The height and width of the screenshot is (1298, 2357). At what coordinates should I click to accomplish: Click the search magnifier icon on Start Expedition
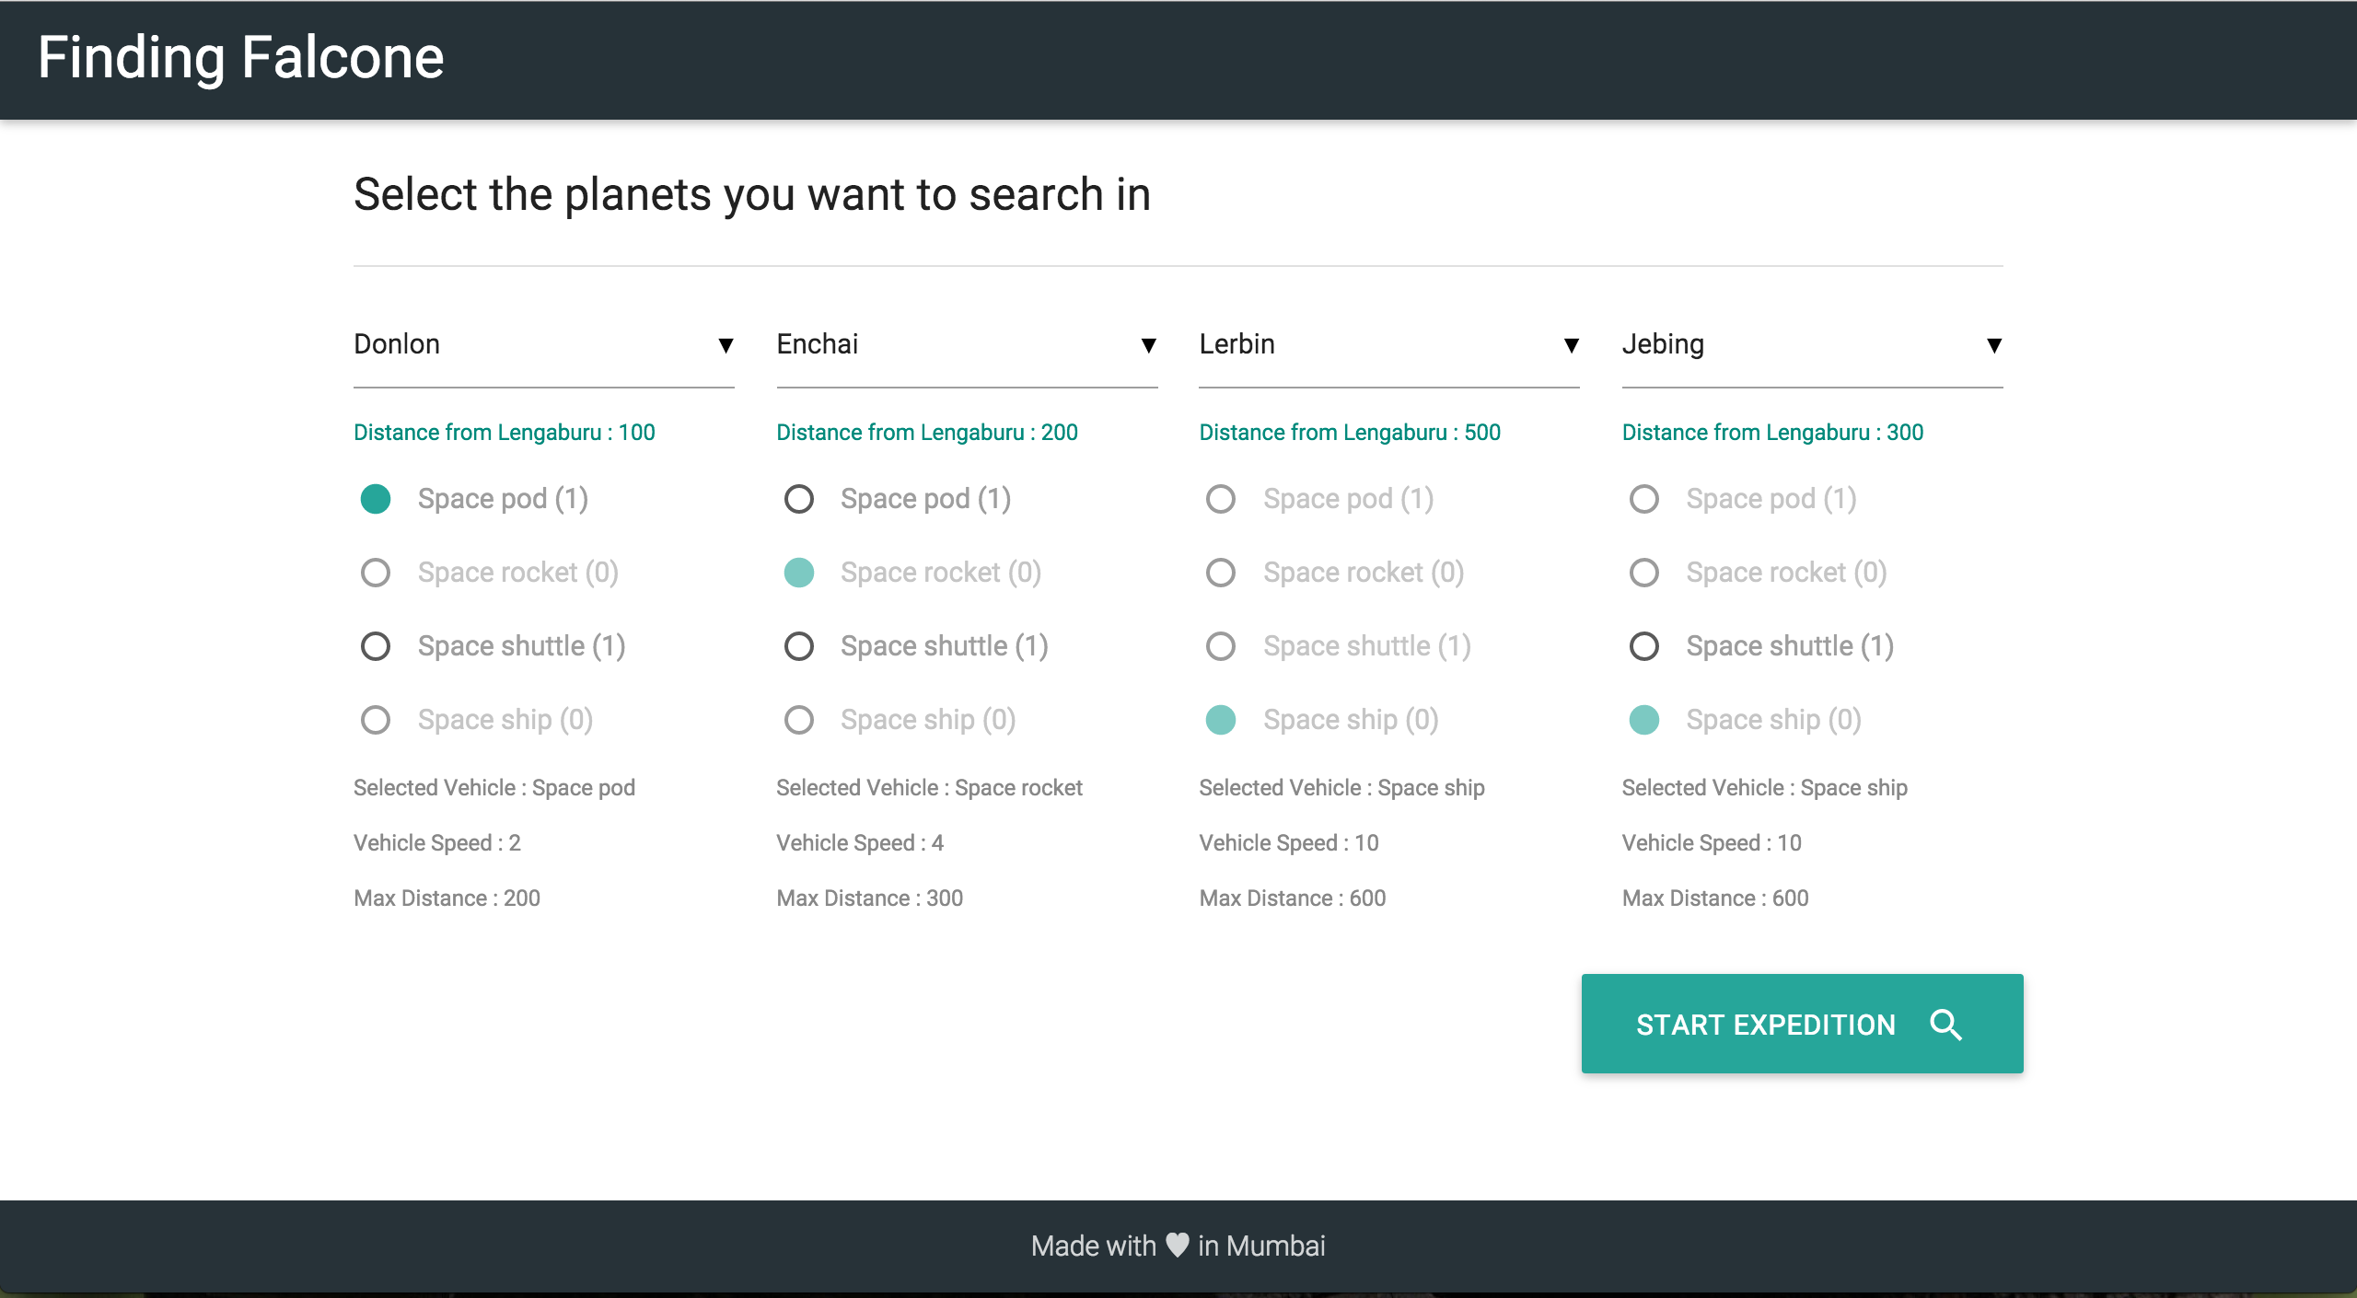1945,1025
